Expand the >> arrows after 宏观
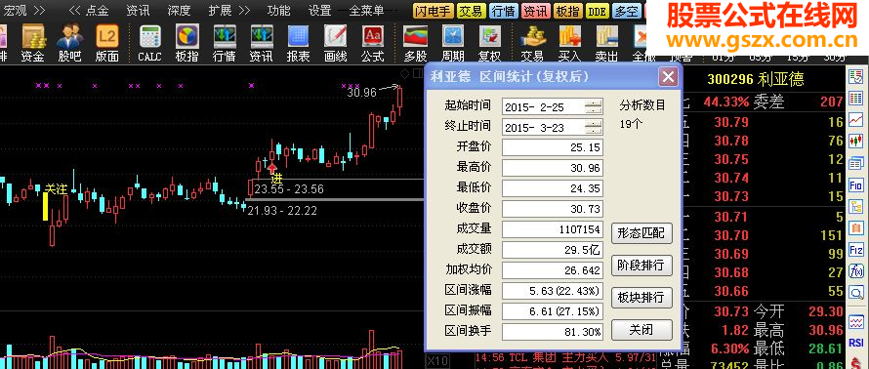Viewport: 869px width, 369px height. coord(39,10)
